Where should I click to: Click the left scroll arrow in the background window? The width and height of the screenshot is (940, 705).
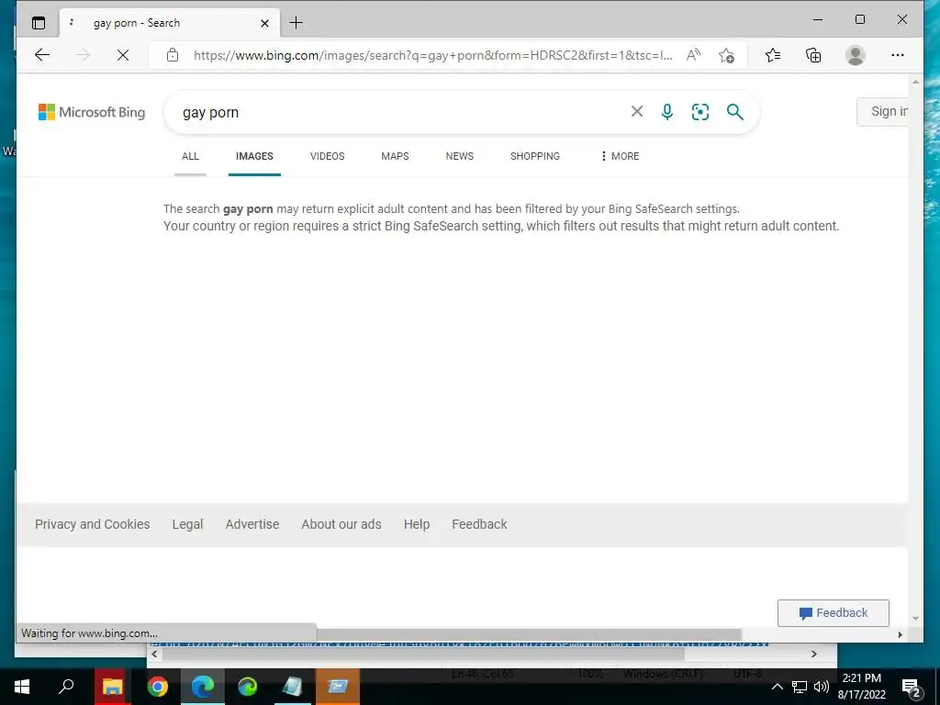pyautogui.click(x=154, y=654)
